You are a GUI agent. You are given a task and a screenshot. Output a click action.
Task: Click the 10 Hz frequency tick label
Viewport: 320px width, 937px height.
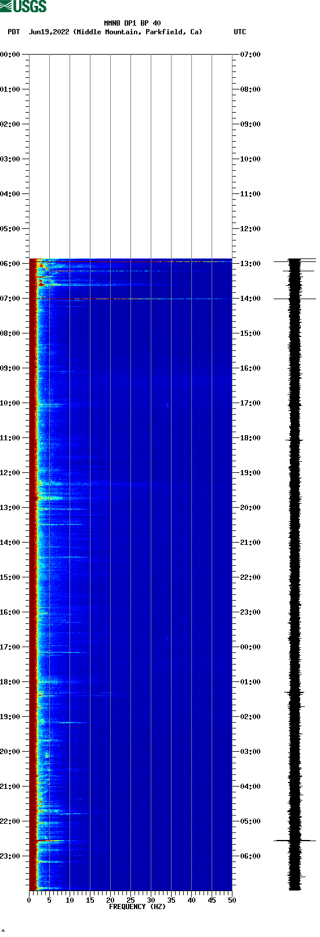click(x=70, y=900)
